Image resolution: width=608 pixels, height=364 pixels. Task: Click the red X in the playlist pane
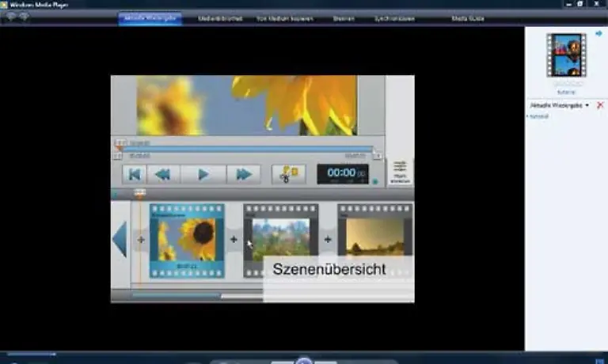pyautogui.click(x=600, y=105)
